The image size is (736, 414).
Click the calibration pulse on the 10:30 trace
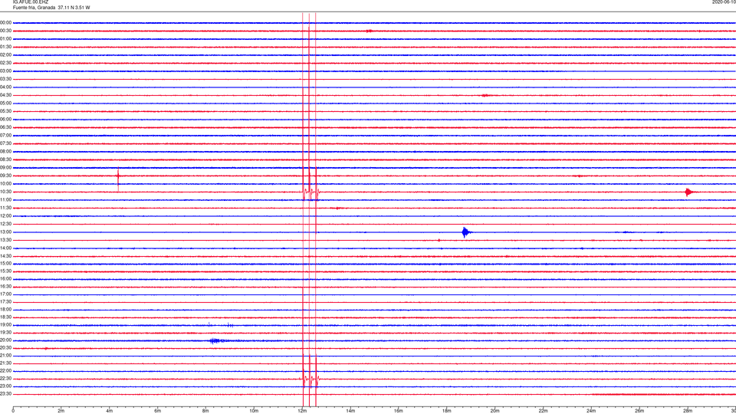pos(311,192)
